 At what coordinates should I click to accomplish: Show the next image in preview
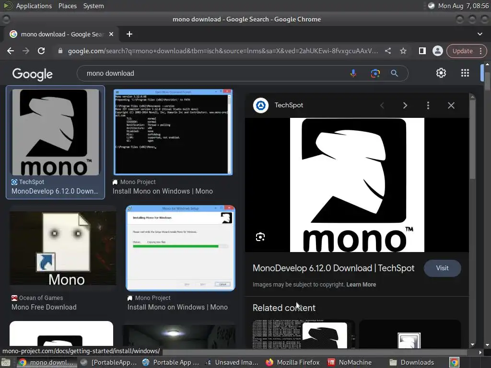pos(405,105)
